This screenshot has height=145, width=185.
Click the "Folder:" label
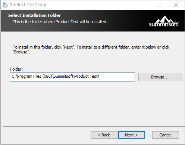point(16,69)
